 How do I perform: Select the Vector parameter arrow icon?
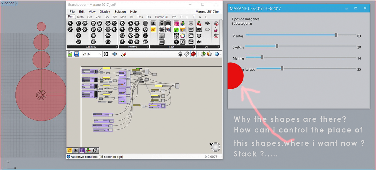point(70,30)
